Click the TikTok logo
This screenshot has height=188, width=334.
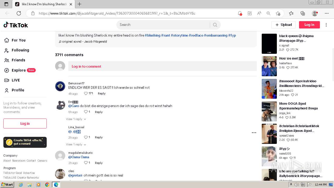point(16,25)
